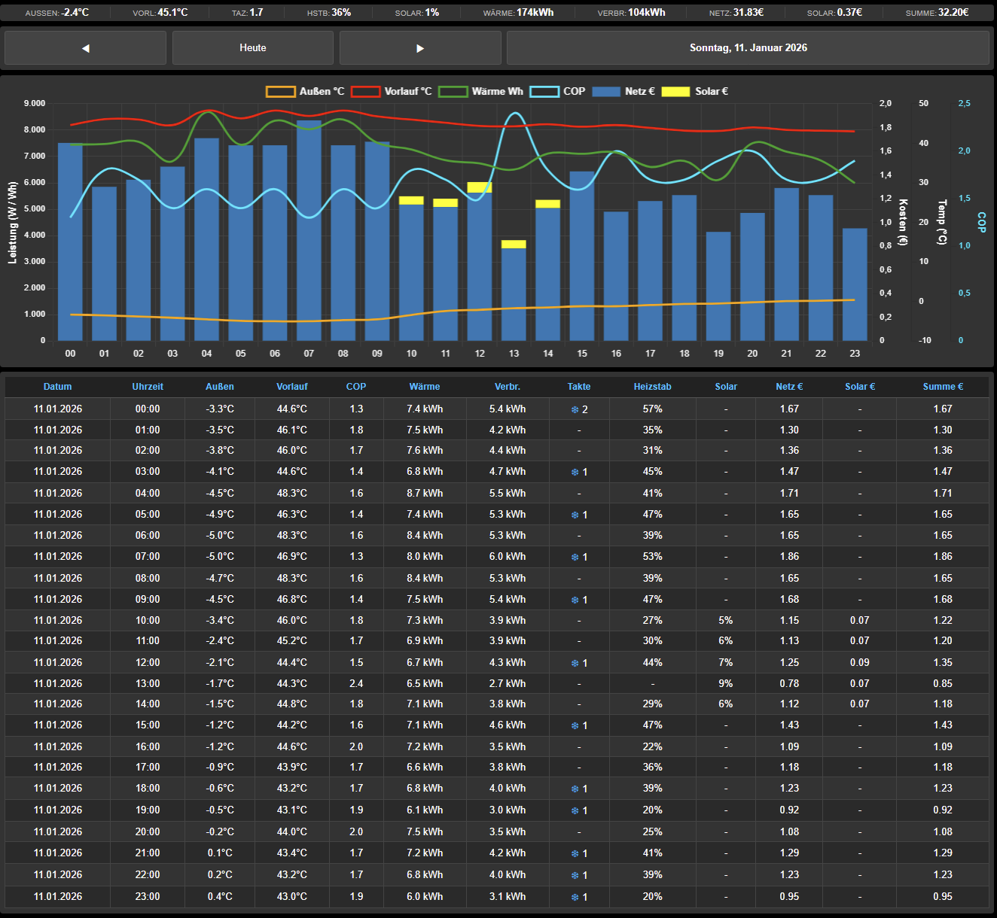Click the snowflake icon in the 03:00 row
This screenshot has height=918, width=997.
[x=575, y=473]
